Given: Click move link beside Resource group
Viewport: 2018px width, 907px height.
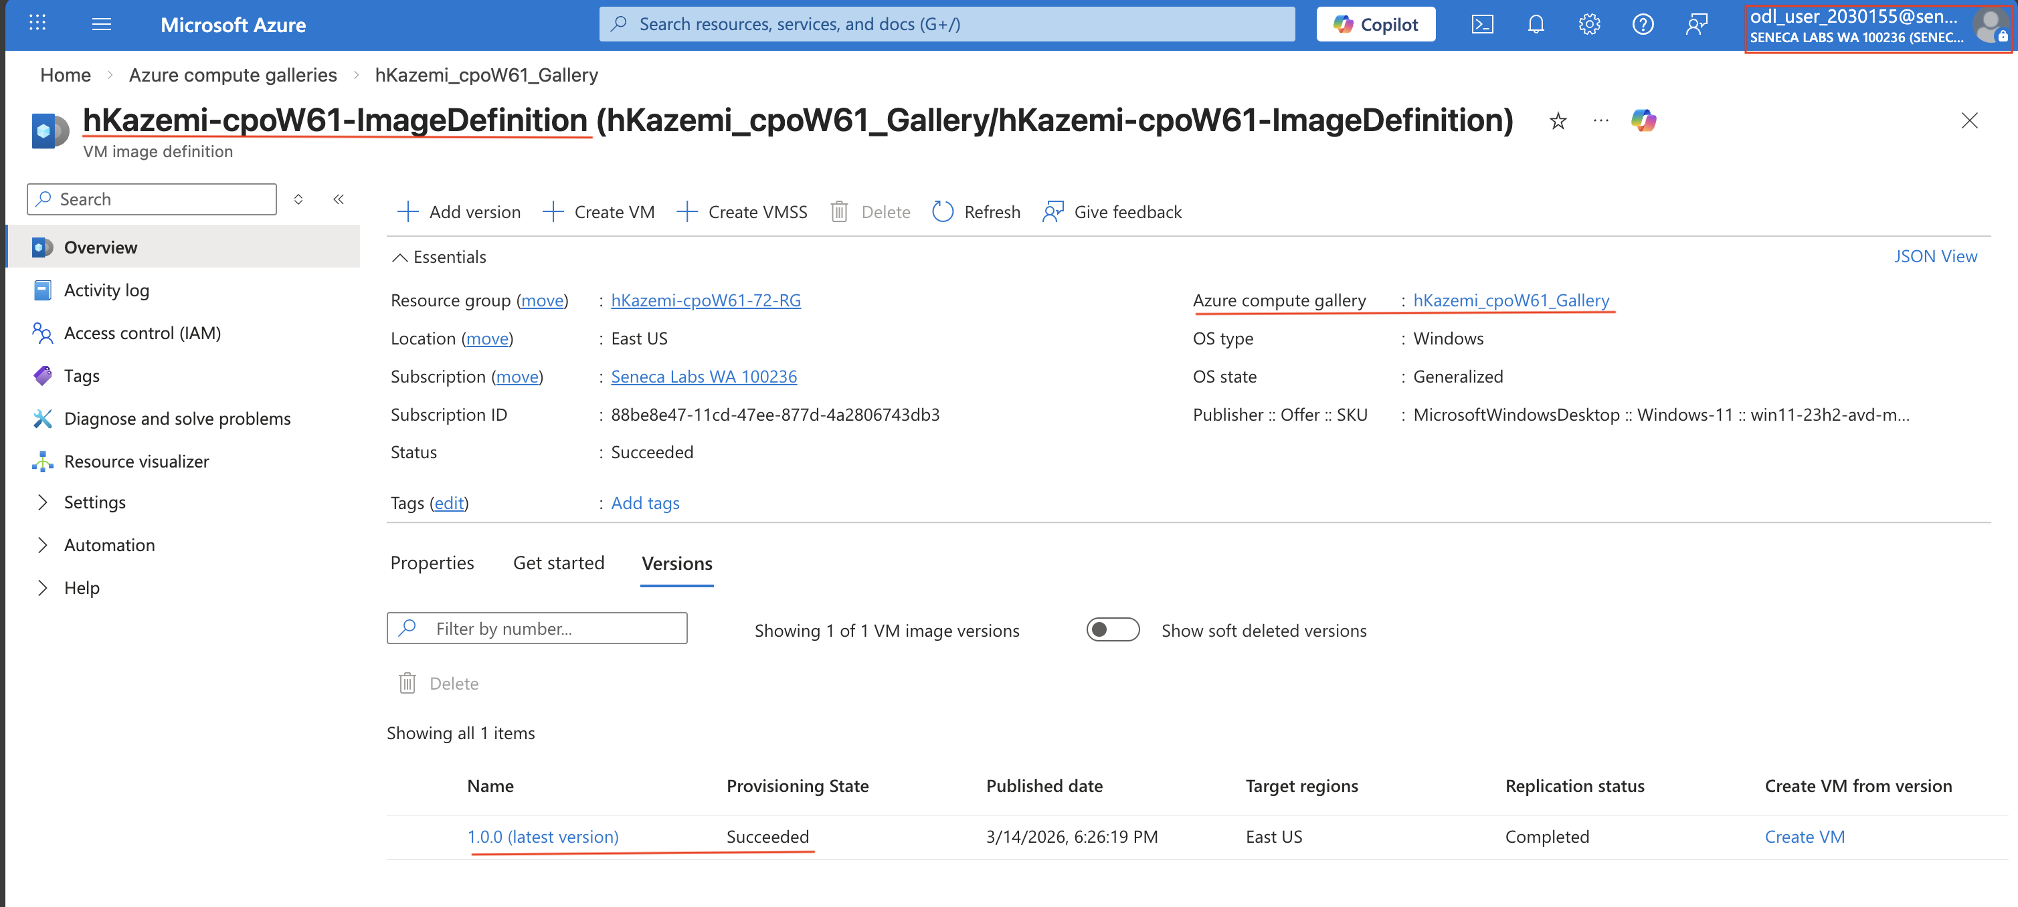Looking at the screenshot, I should coord(542,301).
